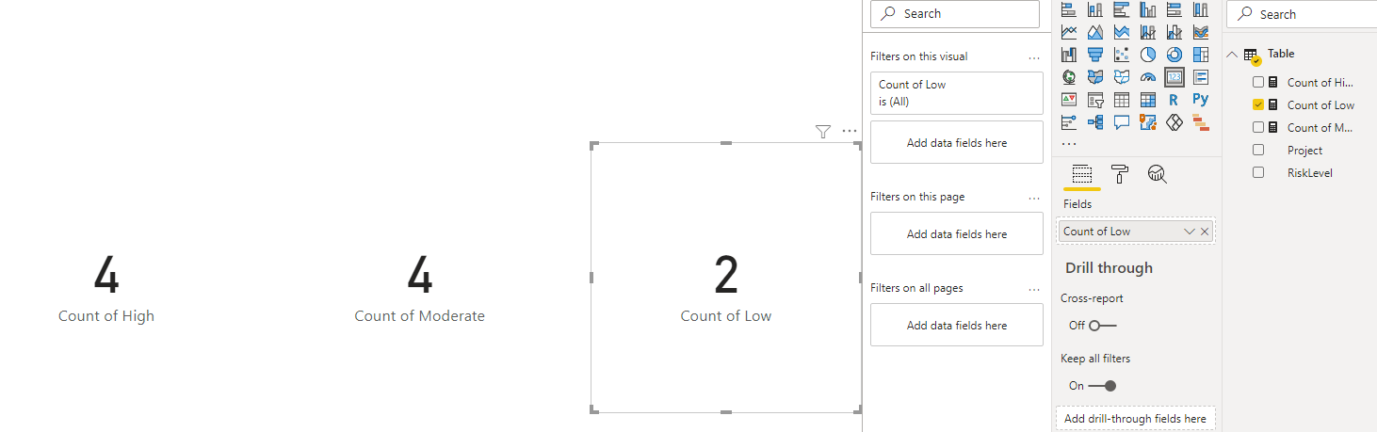Select the Area chart visualization
The width and height of the screenshot is (1377, 432).
(1095, 32)
